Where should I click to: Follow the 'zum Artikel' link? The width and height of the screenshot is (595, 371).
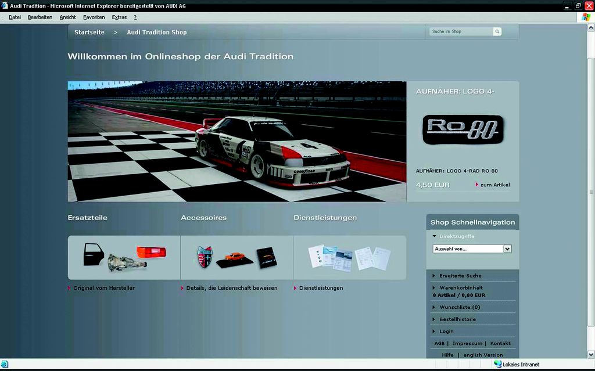coord(494,185)
